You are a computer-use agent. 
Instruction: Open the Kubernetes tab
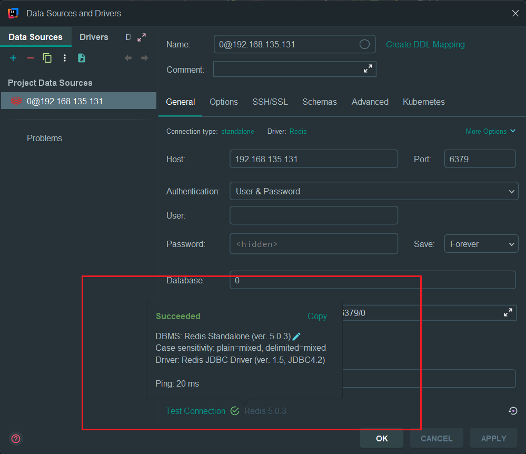pos(424,102)
